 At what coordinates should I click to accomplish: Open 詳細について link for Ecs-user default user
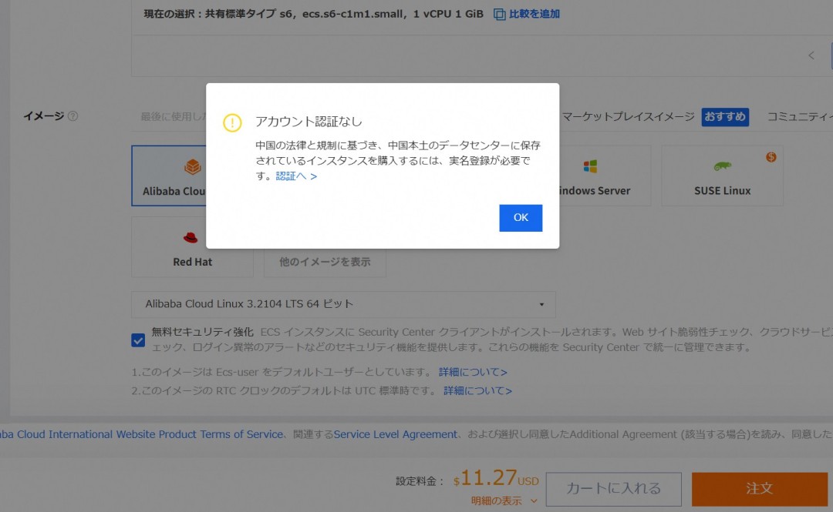473,372
